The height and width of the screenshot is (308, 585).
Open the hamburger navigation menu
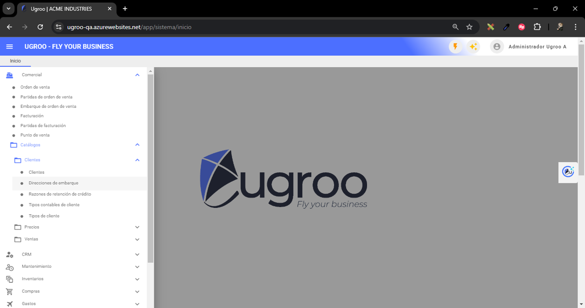(9, 47)
